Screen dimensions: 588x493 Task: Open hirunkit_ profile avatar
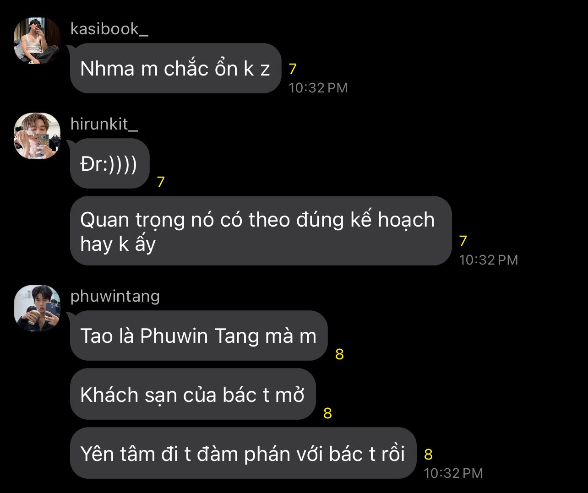pyautogui.click(x=37, y=136)
